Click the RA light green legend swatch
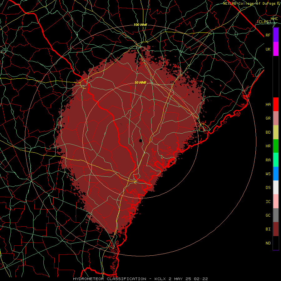The width and height of the screenshot is (281, 281). [x=276, y=160]
